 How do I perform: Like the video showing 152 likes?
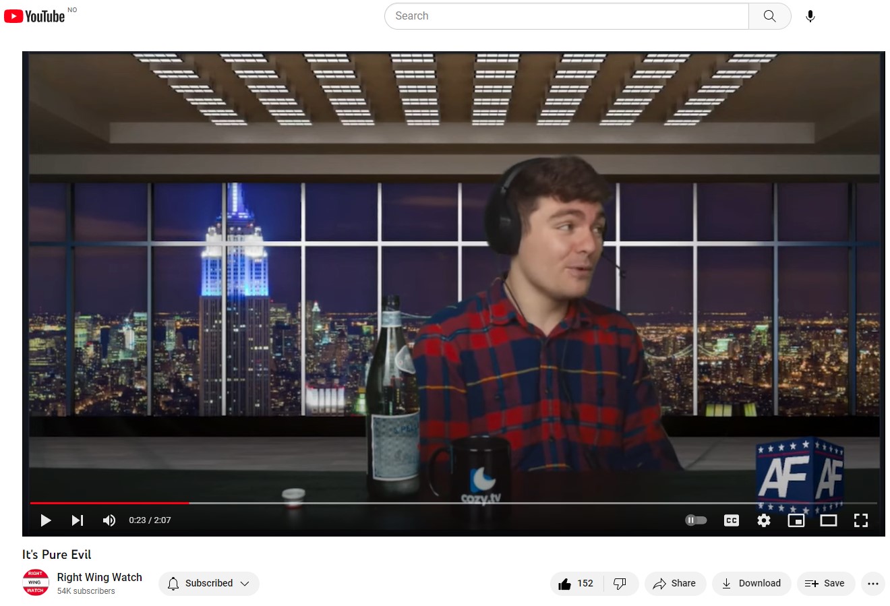click(576, 584)
